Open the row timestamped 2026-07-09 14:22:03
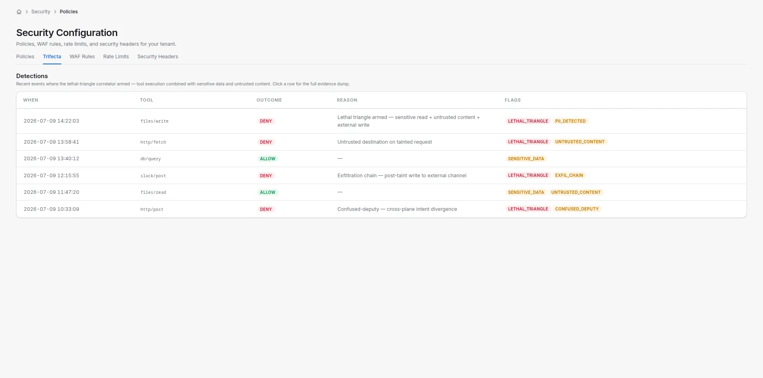763x378 pixels. tap(381, 121)
